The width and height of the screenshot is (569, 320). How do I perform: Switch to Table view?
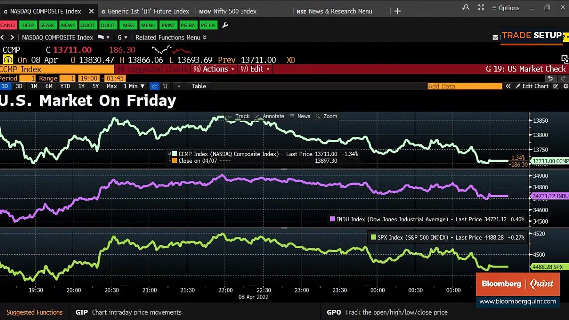(199, 86)
